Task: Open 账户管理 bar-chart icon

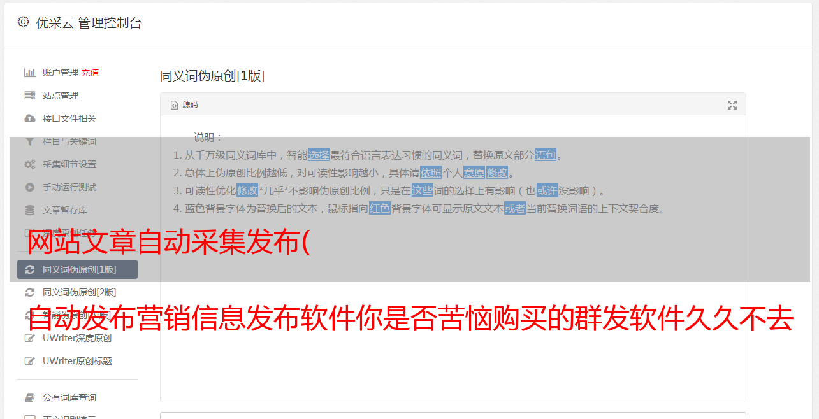Action: coord(29,73)
